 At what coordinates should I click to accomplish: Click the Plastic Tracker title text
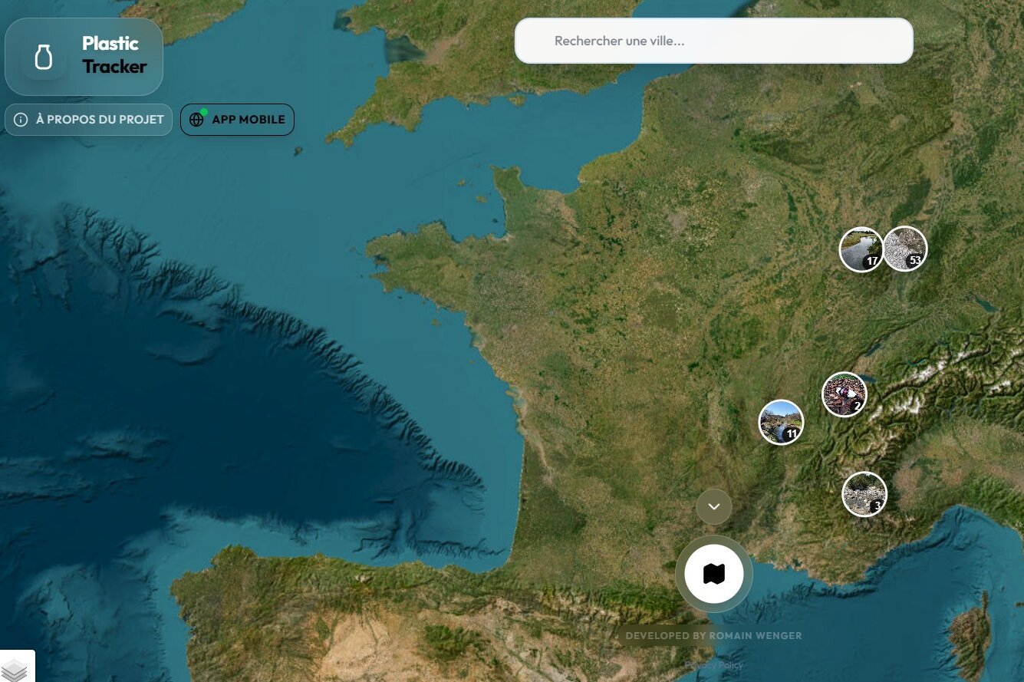pyautogui.click(x=114, y=54)
